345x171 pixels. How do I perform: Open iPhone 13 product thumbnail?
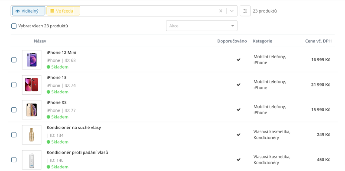(32, 85)
